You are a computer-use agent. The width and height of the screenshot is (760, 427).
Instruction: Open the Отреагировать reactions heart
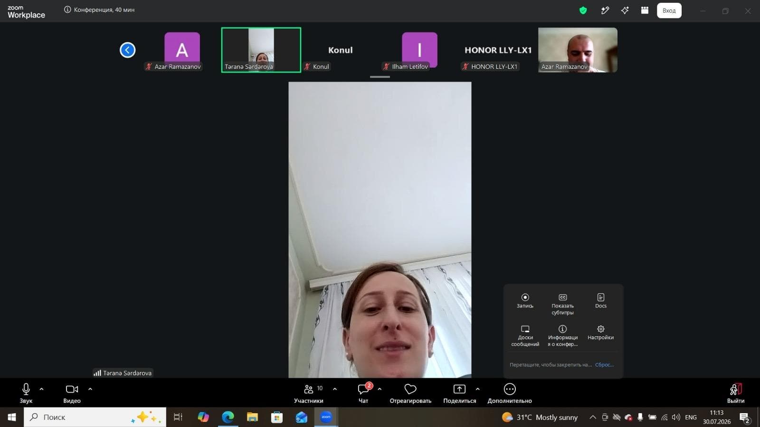tap(410, 393)
